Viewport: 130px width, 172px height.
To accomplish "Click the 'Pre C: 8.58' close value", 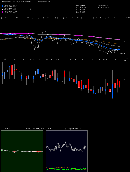I will 81,12.
